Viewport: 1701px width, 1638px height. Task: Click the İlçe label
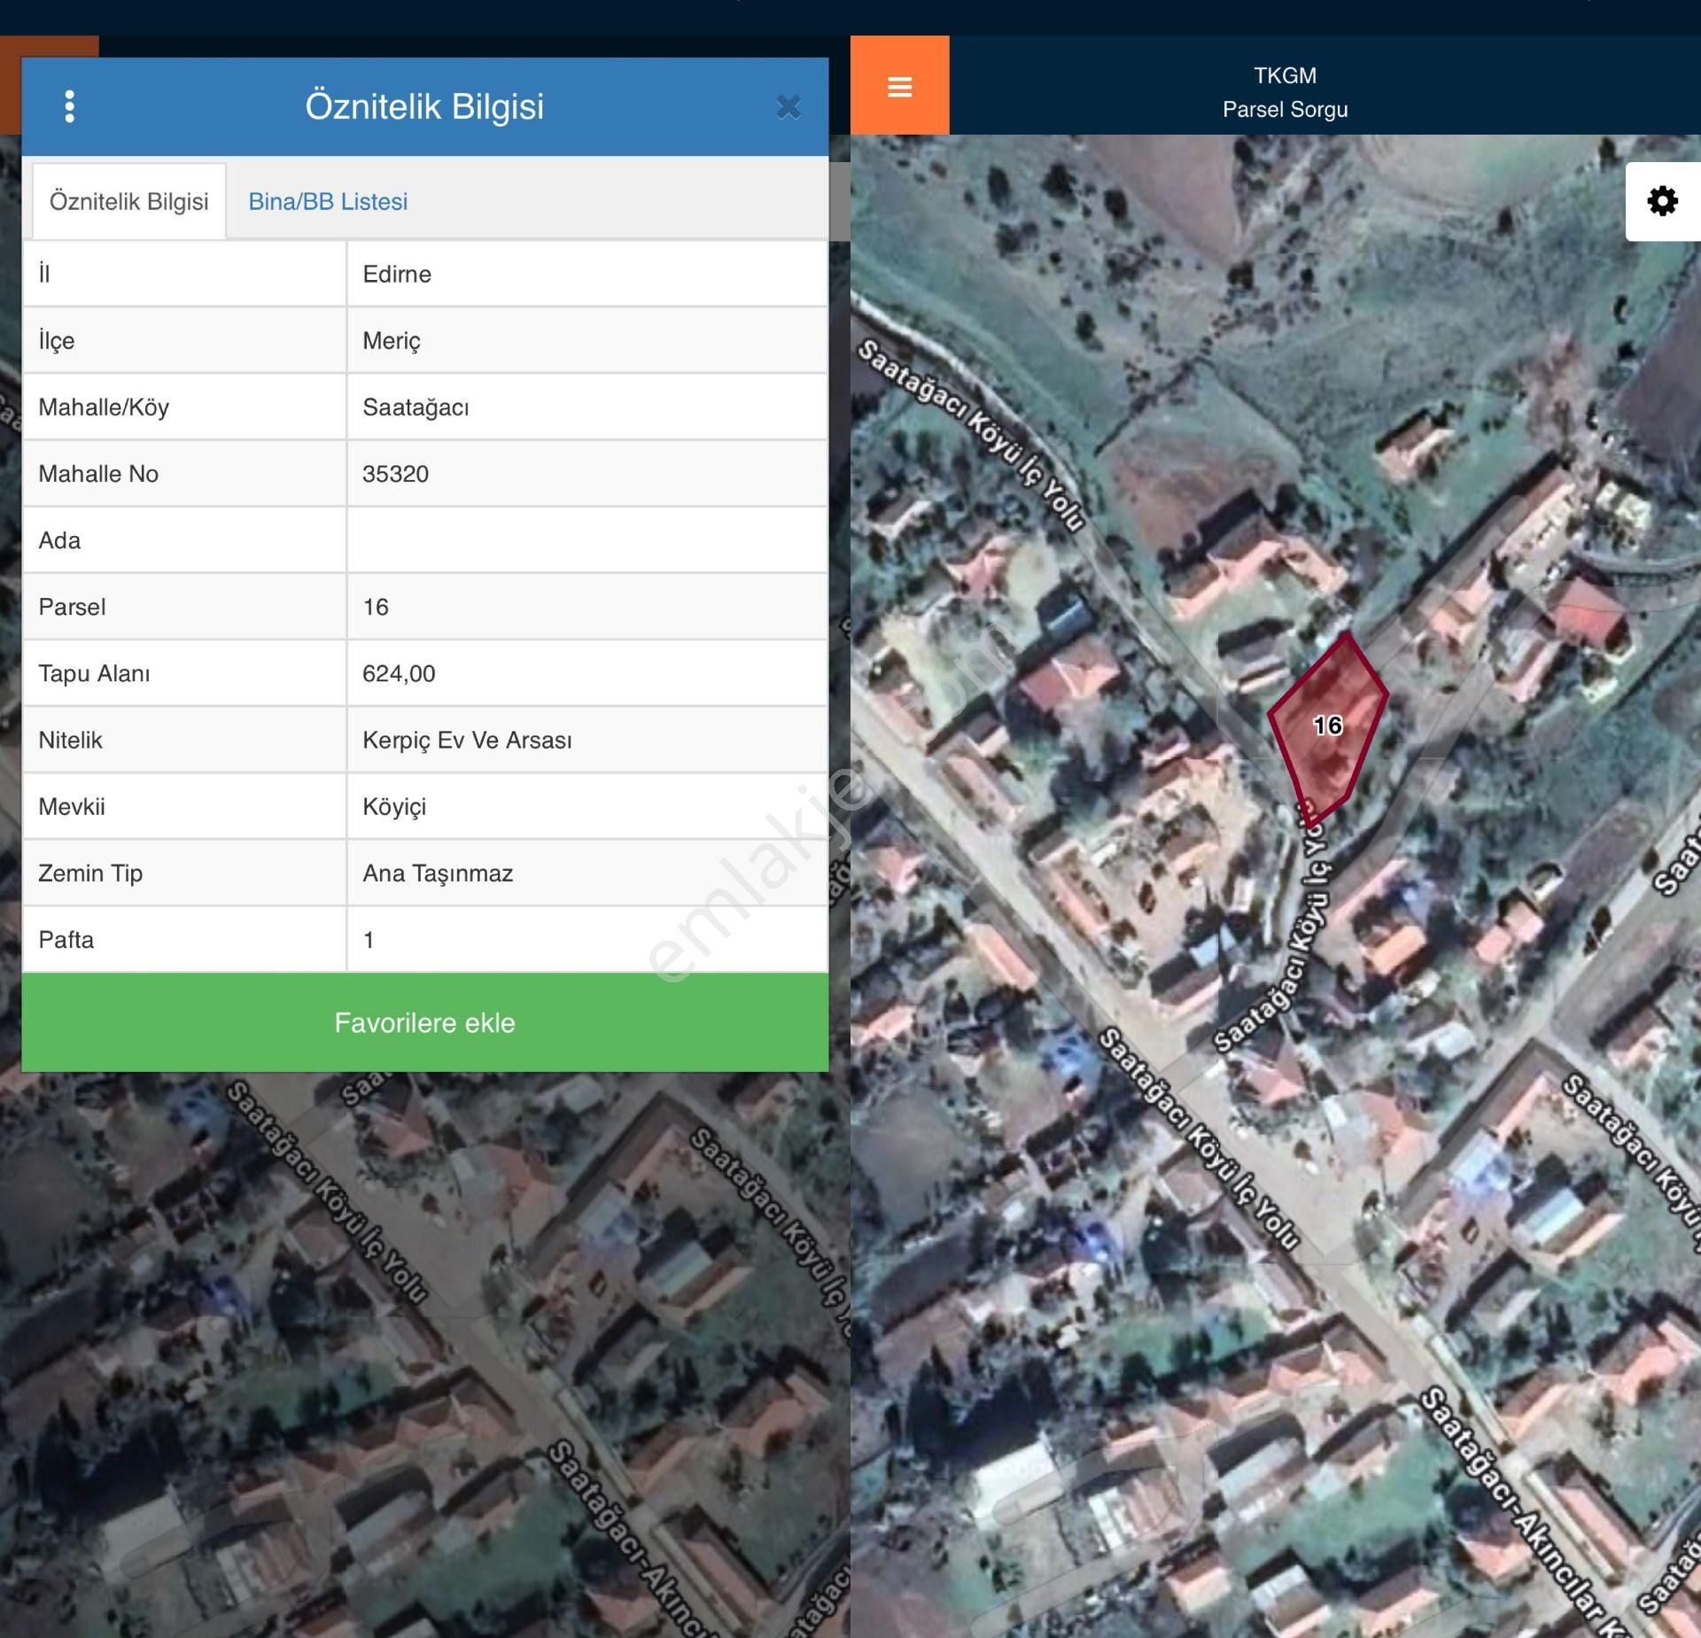pos(56,340)
